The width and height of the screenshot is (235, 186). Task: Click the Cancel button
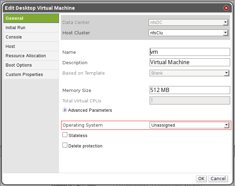218,178
